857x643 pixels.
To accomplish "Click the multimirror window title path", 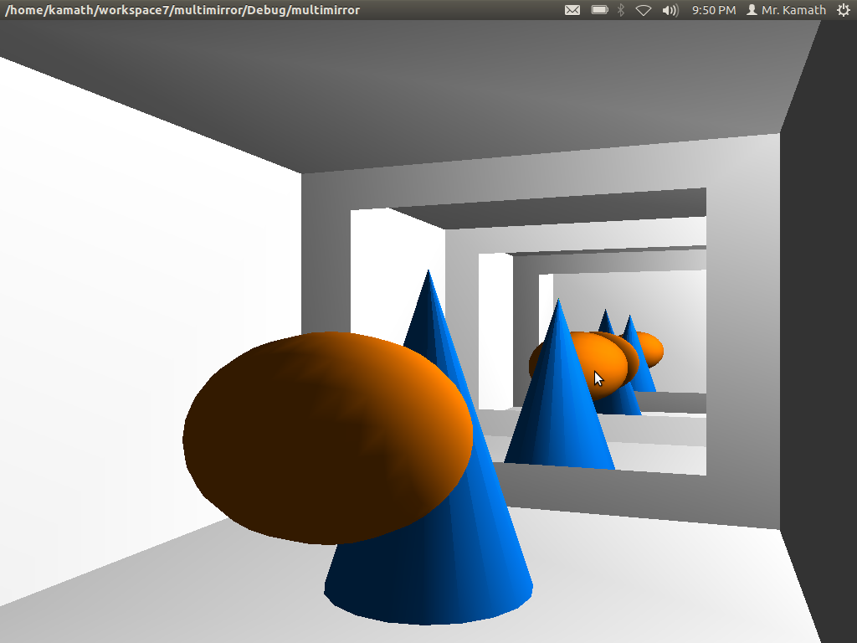I will point(182,10).
